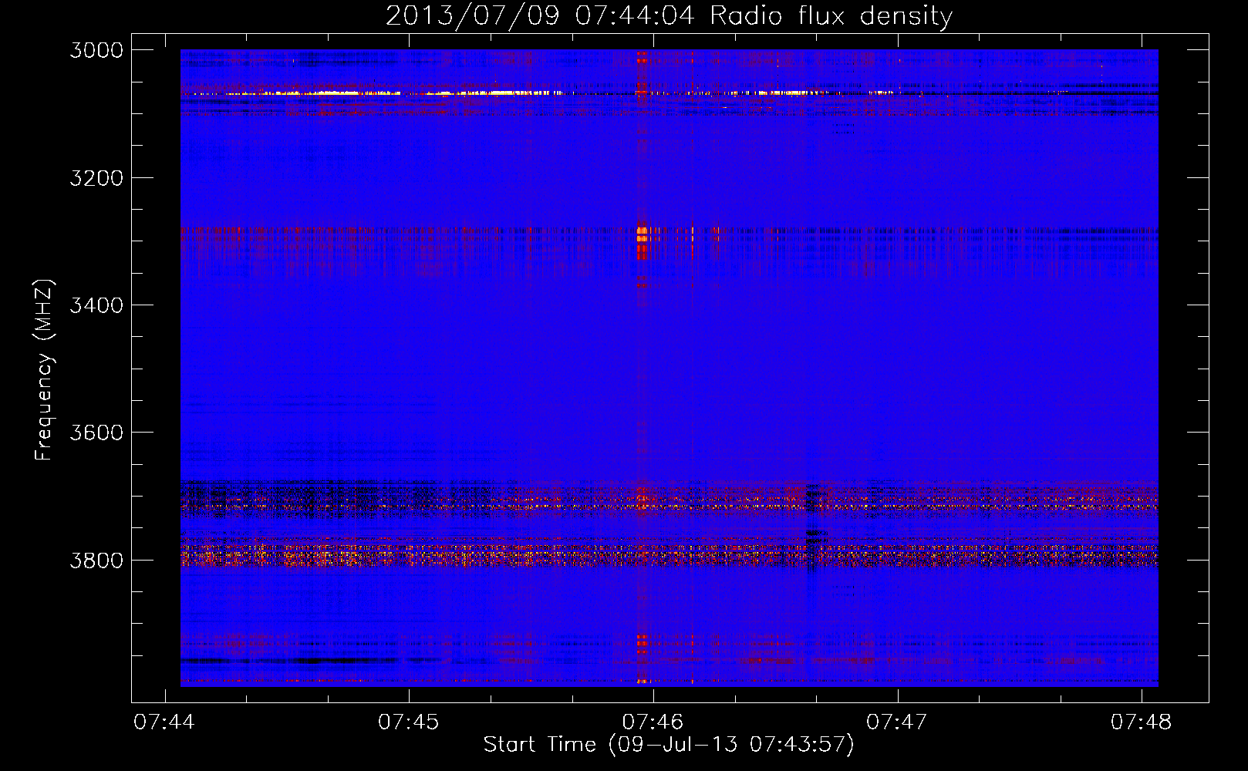
Task: Select the 3200 frequency tick label
Action: [x=96, y=178]
